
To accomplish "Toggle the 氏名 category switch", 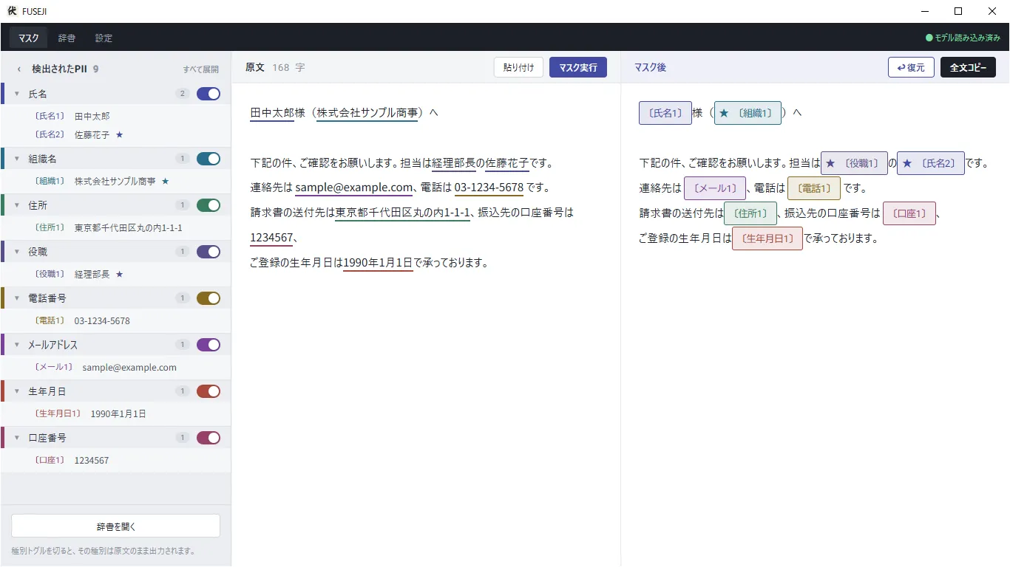I will [209, 94].
